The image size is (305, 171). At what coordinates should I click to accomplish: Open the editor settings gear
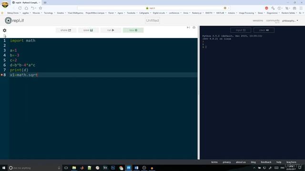4,30
